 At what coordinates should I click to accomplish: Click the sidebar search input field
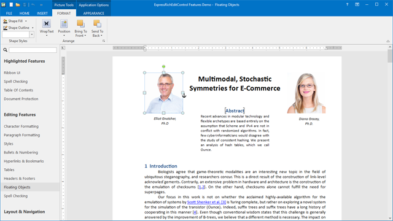pos(33,50)
